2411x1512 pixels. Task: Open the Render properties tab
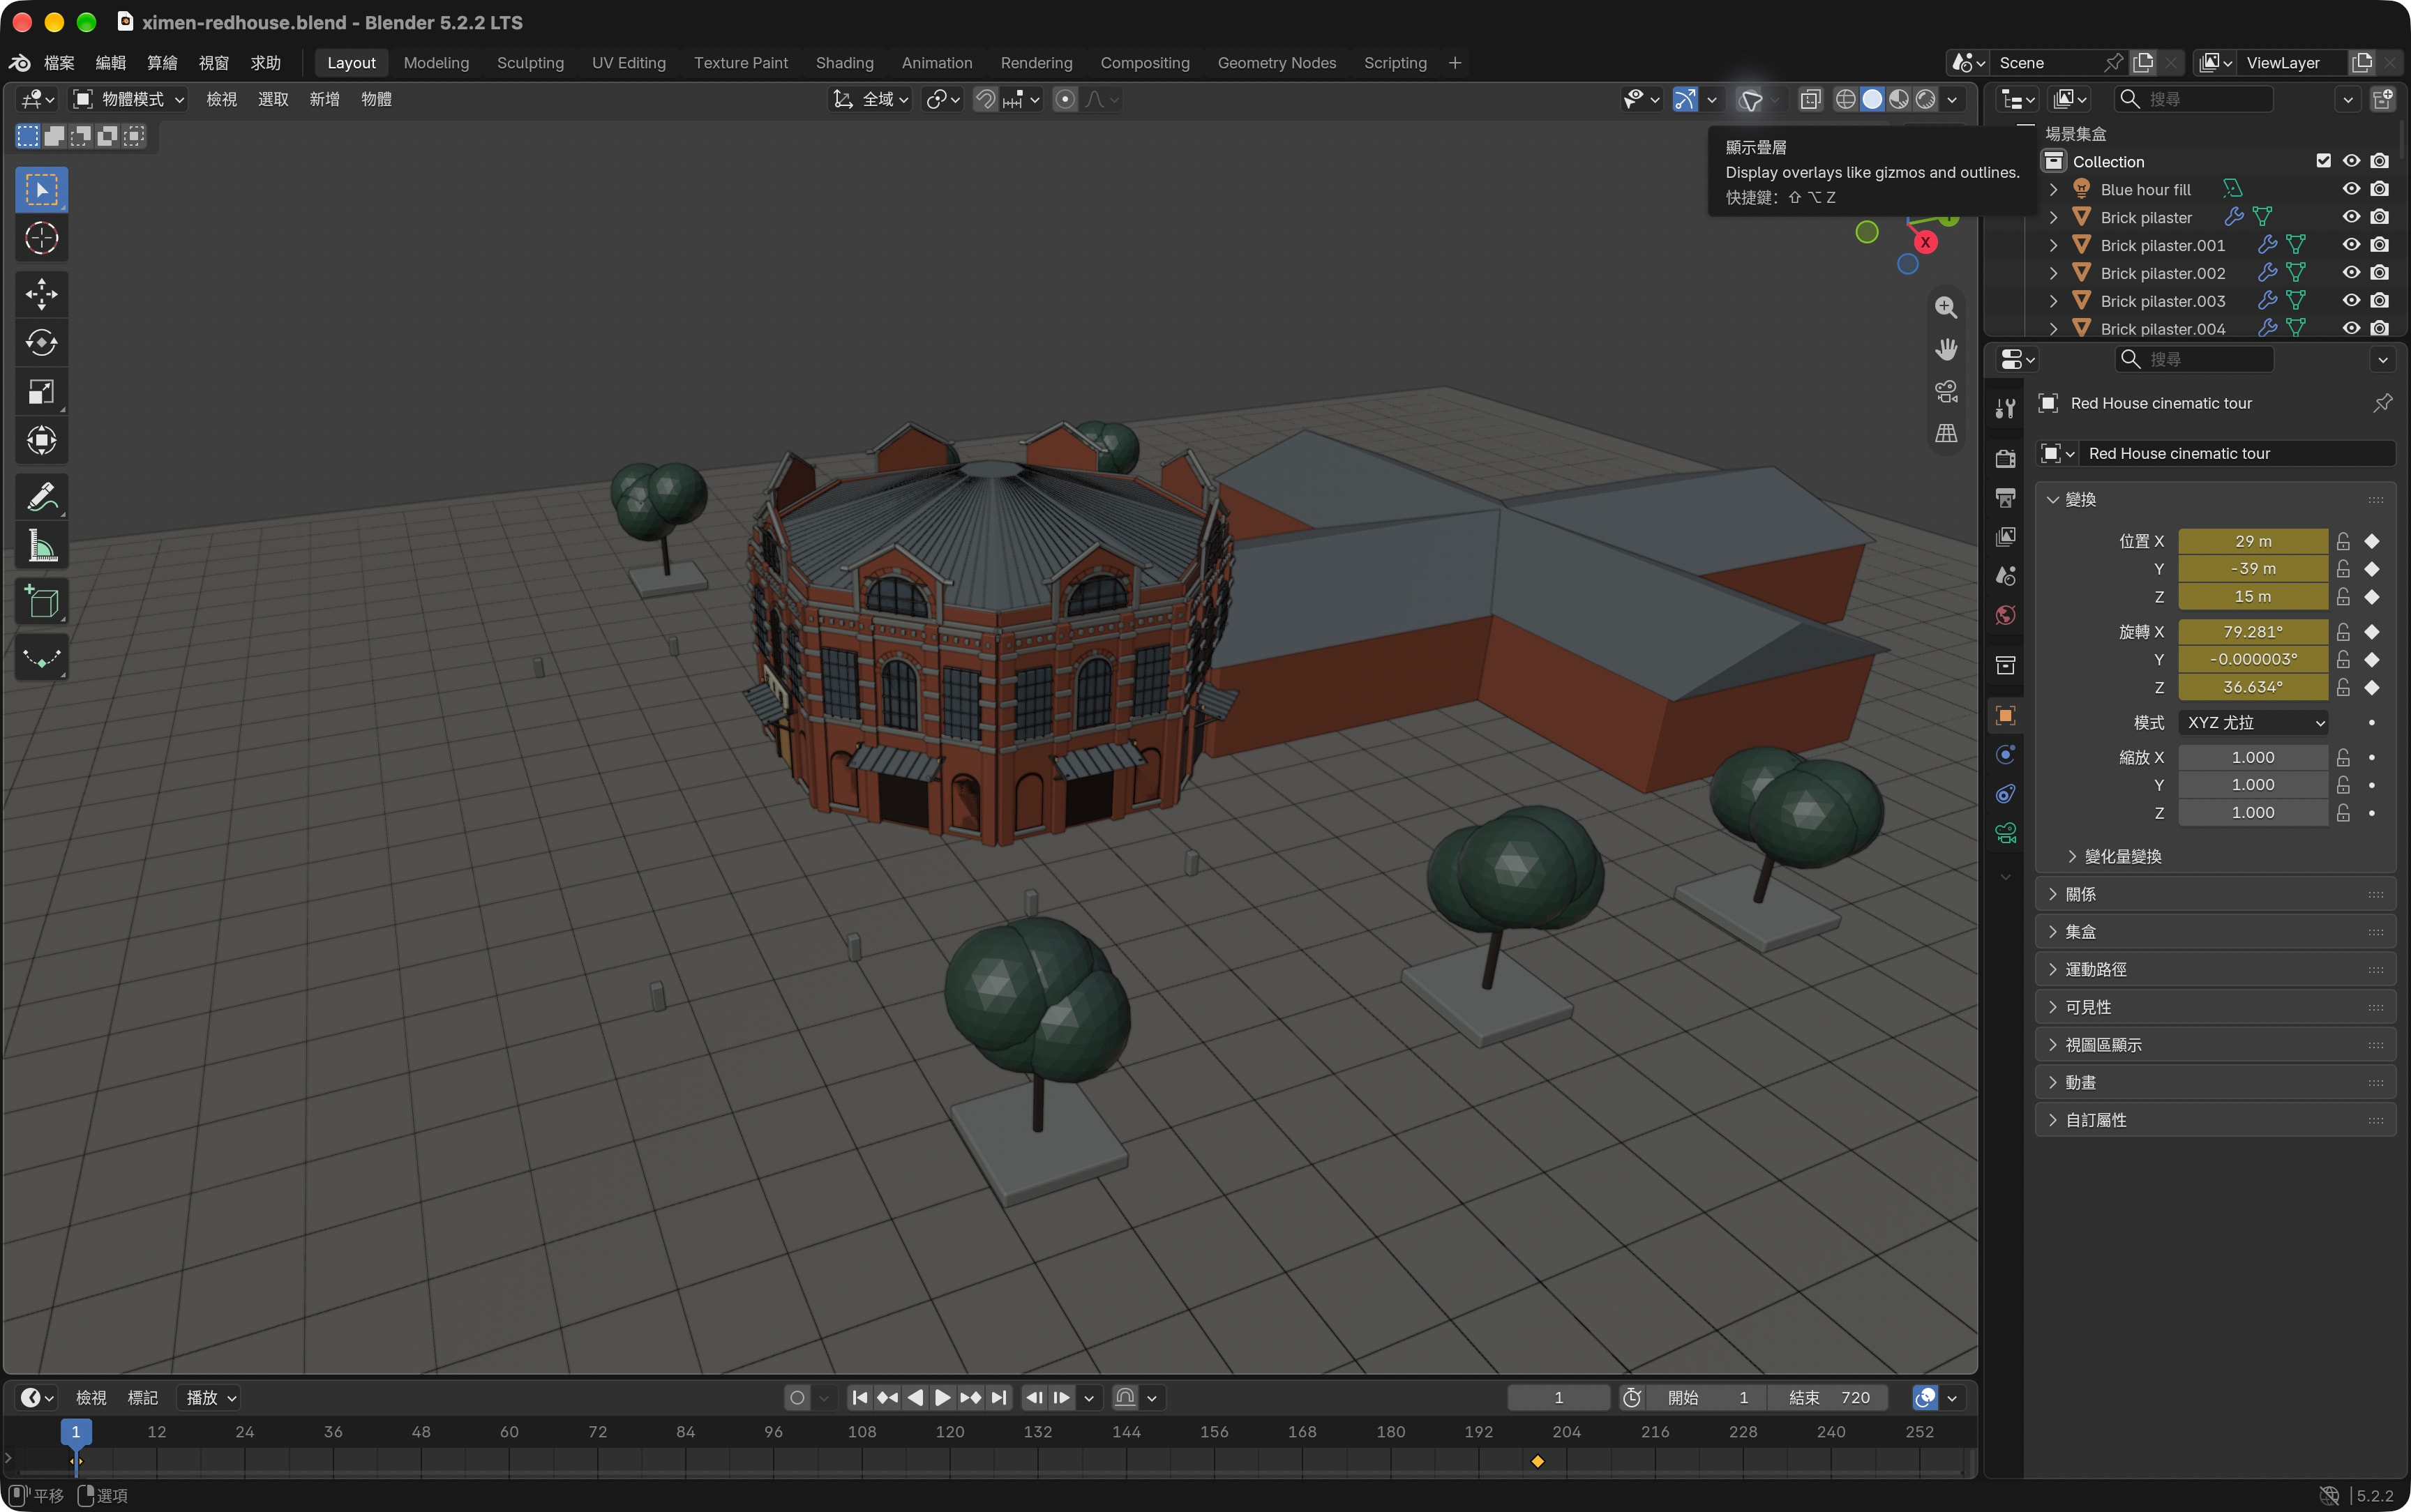click(x=2005, y=458)
